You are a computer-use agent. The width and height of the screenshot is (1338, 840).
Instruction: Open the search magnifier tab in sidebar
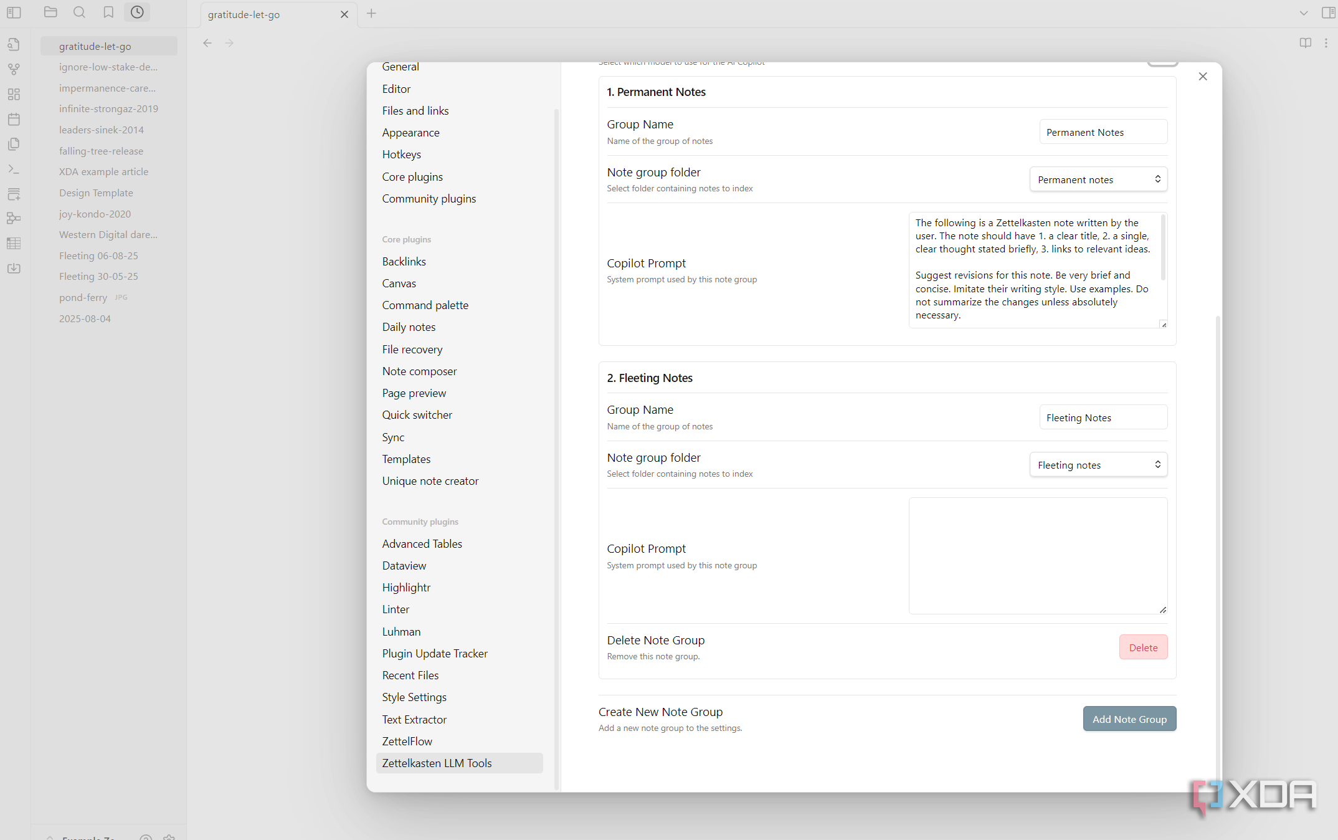coord(79,12)
